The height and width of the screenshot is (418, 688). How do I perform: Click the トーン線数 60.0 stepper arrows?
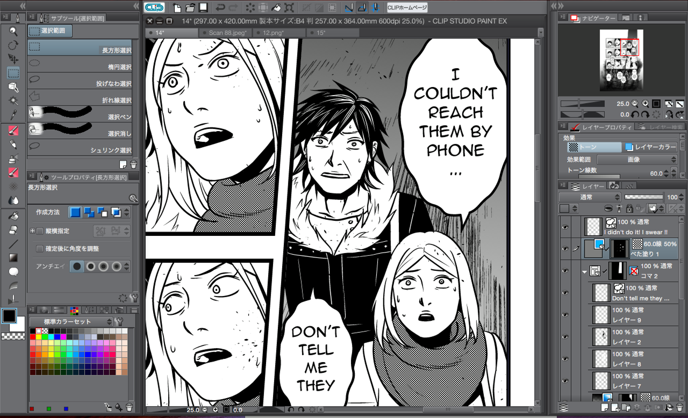tap(666, 173)
